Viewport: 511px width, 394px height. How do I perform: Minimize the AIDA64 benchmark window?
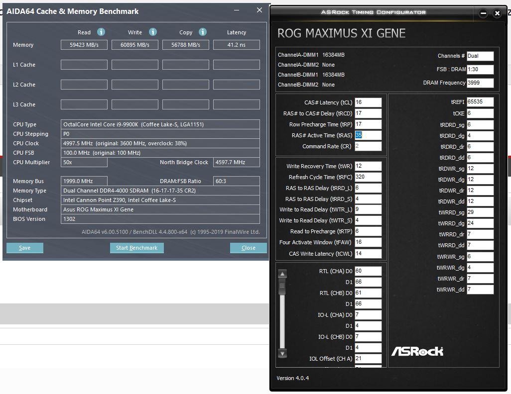click(237, 10)
